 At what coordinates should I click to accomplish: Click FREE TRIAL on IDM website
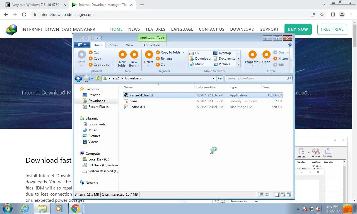[x=332, y=29]
